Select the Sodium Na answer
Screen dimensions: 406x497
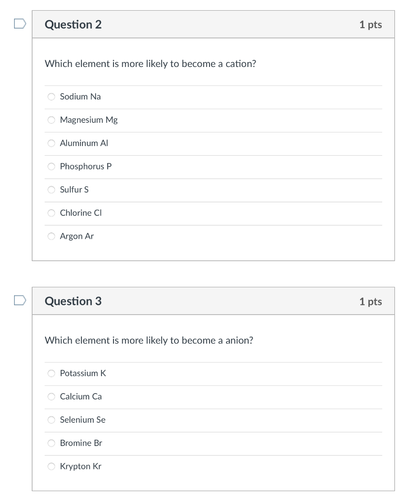tap(51, 97)
